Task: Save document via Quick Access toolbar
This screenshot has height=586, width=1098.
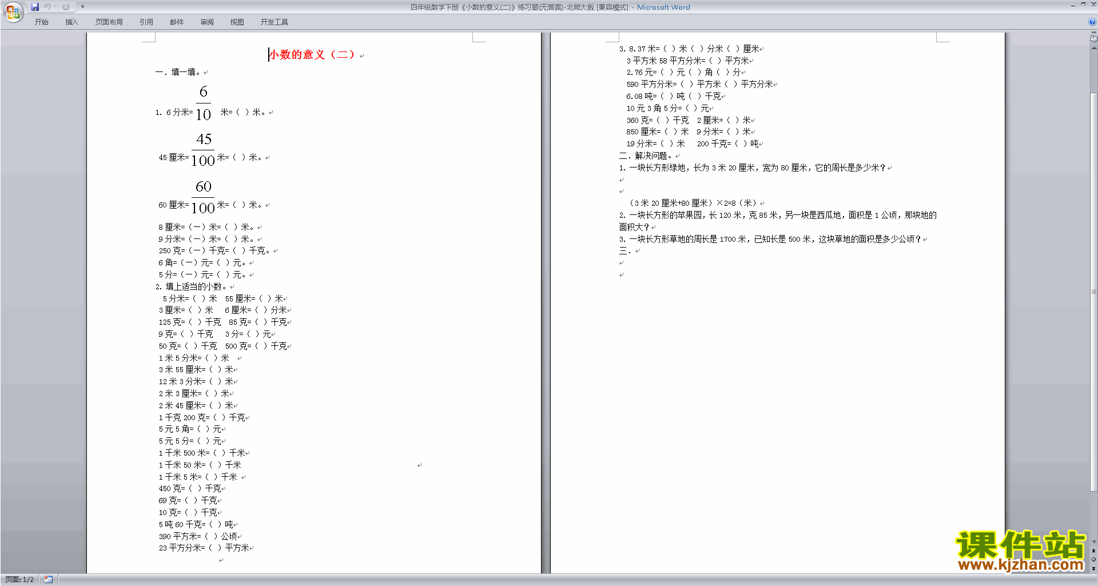Action: pos(35,7)
